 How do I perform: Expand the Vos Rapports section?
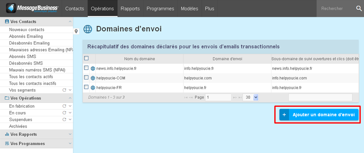70,134
